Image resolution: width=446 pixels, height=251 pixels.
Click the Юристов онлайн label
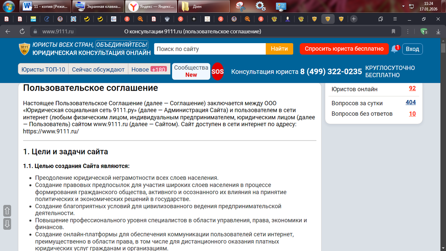(x=355, y=89)
